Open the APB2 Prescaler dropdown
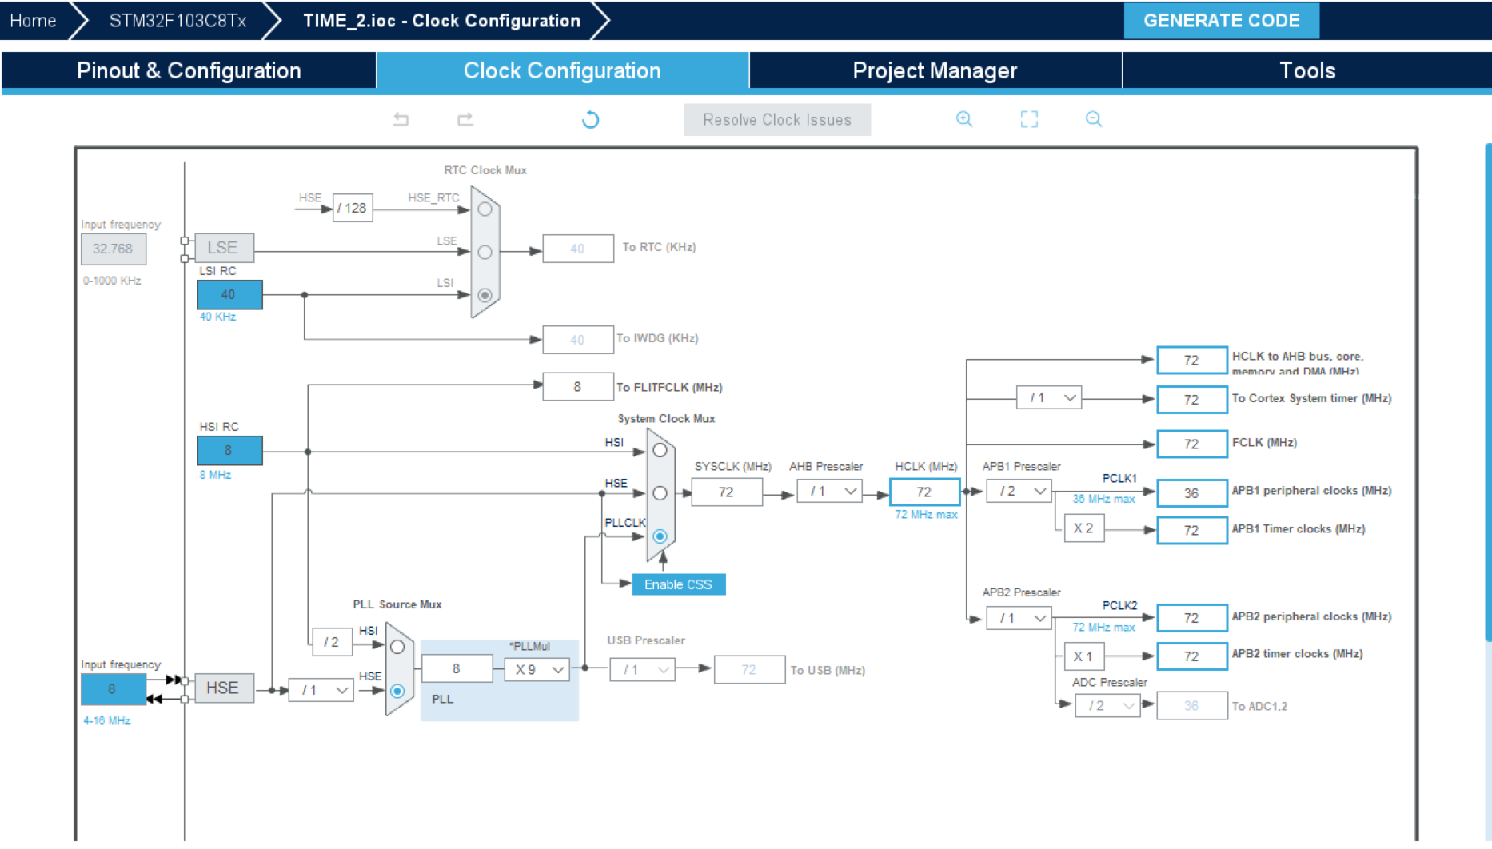1492x849 pixels. click(1019, 618)
